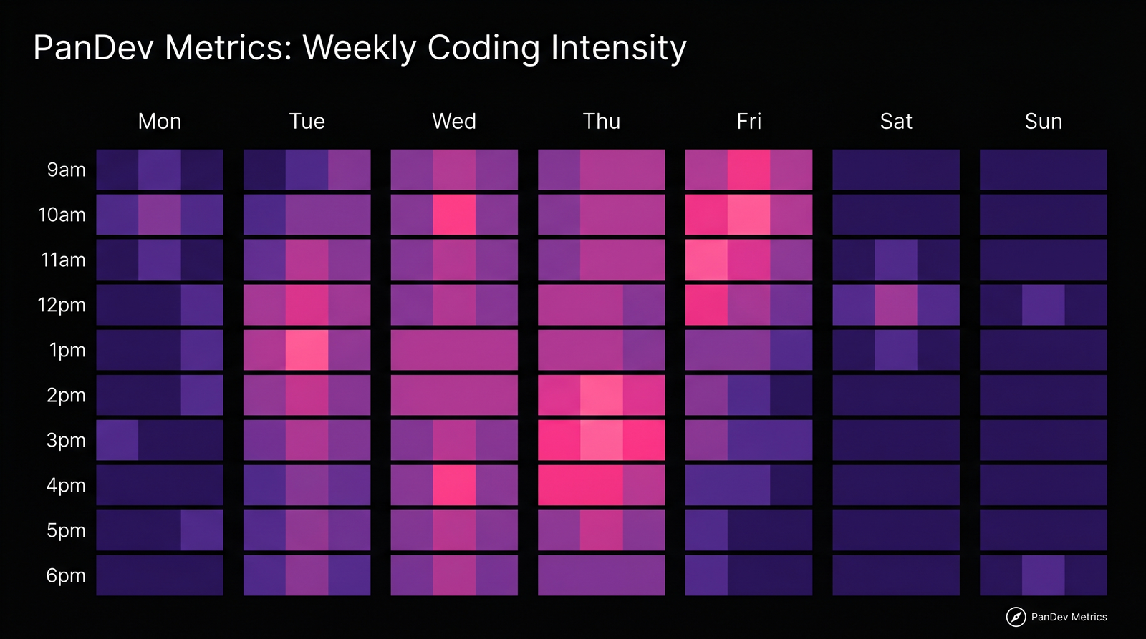The width and height of the screenshot is (1146, 639).
Task: Select the hot pink Wednesday 10am middle cell
Action: pyautogui.click(x=454, y=215)
